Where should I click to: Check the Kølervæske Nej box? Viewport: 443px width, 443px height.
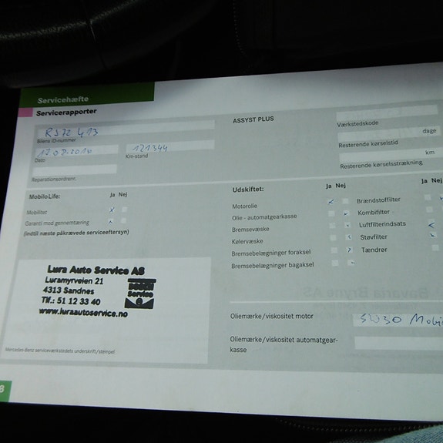349,237
